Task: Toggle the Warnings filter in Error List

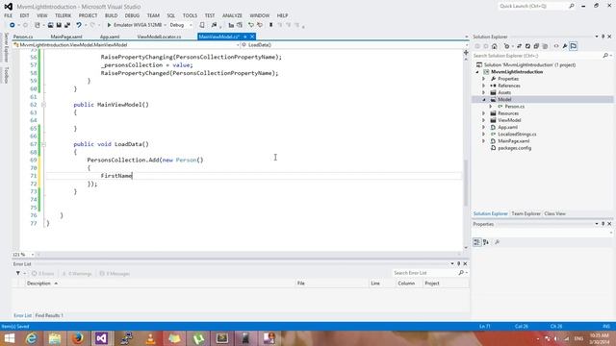Action: [77, 273]
